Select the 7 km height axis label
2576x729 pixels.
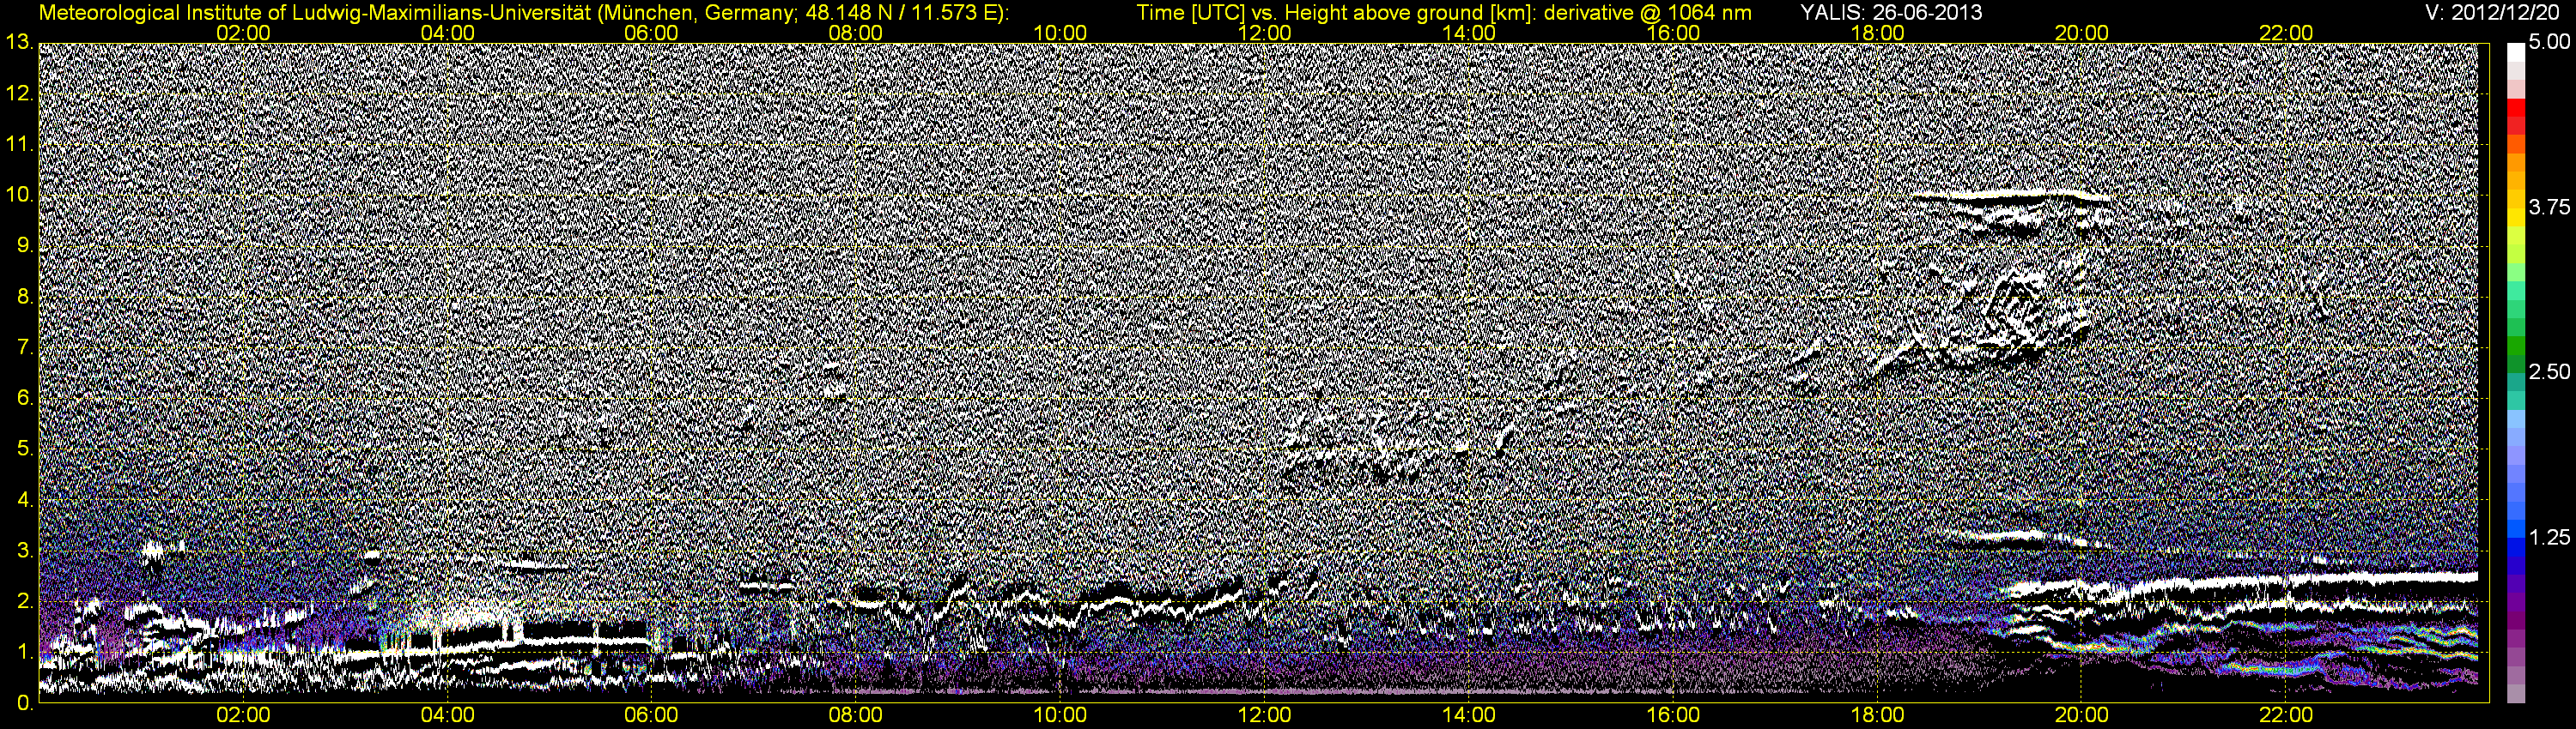coord(24,348)
